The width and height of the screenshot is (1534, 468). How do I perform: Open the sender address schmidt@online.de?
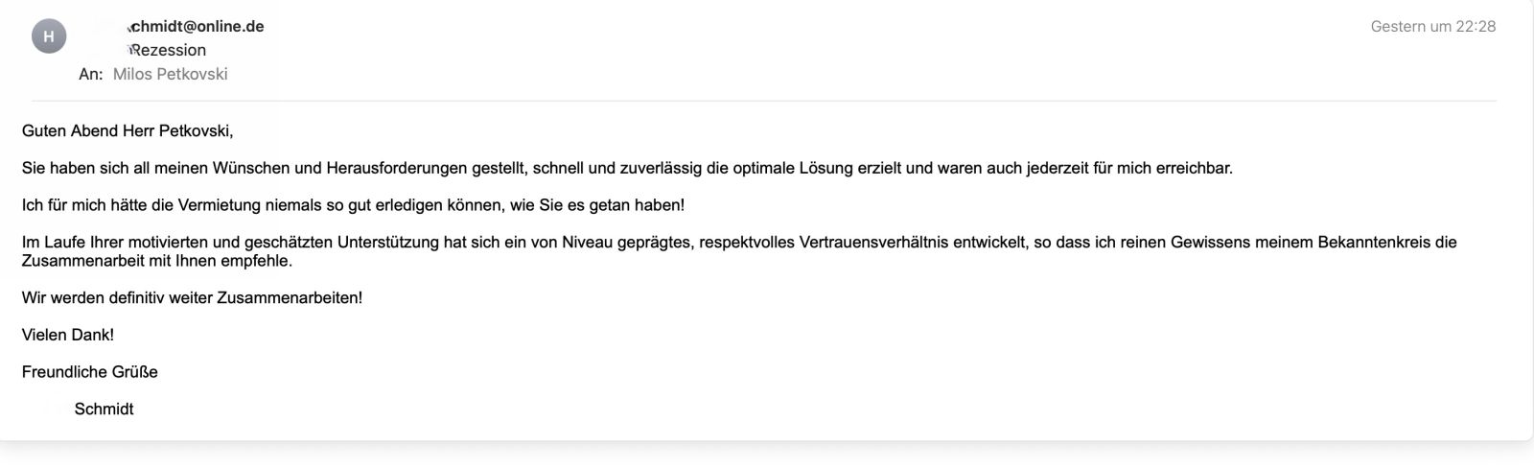(195, 27)
